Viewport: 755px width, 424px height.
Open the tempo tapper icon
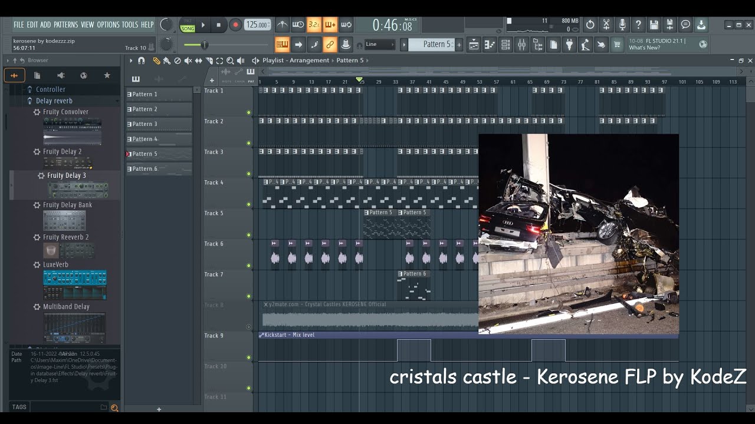pos(585,44)
